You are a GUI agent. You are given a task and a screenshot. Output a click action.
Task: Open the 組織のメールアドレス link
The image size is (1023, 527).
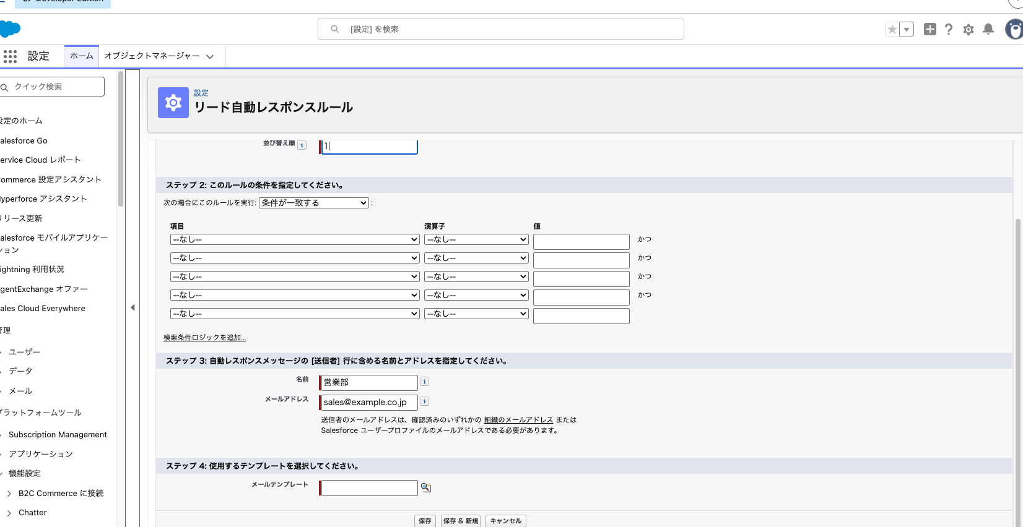tap(518, 420)
